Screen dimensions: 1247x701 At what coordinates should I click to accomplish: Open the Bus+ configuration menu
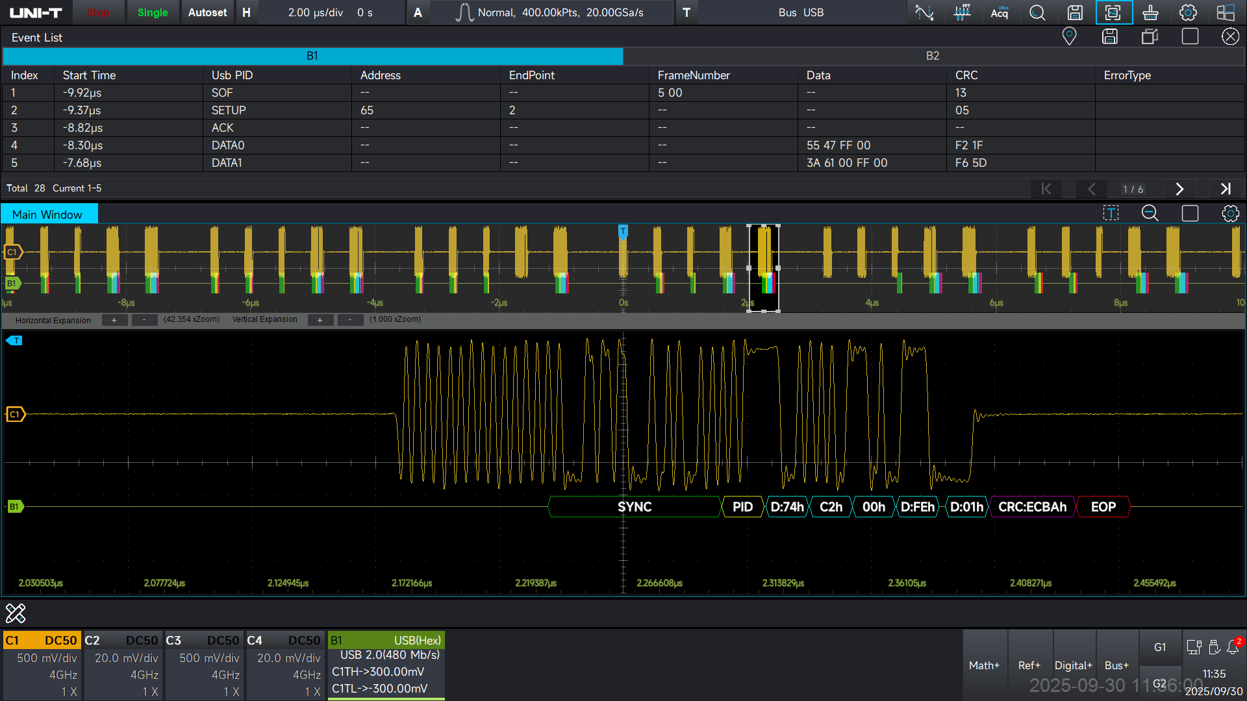pos(1116,665)
